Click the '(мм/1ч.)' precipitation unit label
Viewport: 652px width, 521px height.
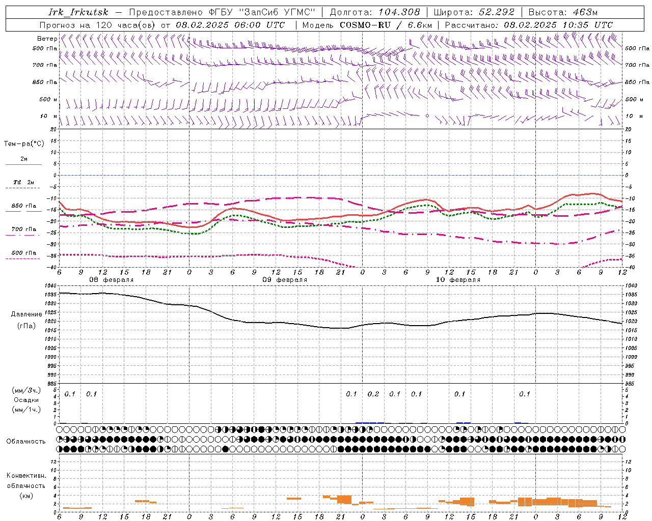coord(26,410)
